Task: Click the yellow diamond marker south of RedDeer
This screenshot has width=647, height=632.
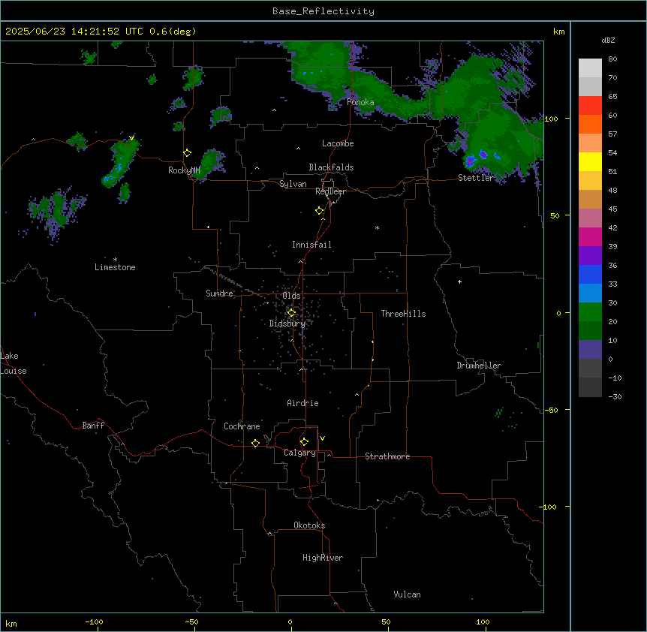Action: point(320,211)
